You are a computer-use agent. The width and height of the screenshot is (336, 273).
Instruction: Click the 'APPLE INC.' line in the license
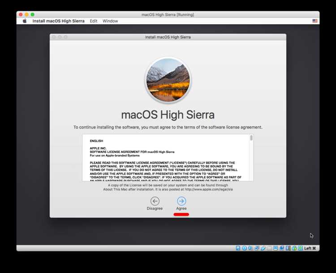(98, 148)
